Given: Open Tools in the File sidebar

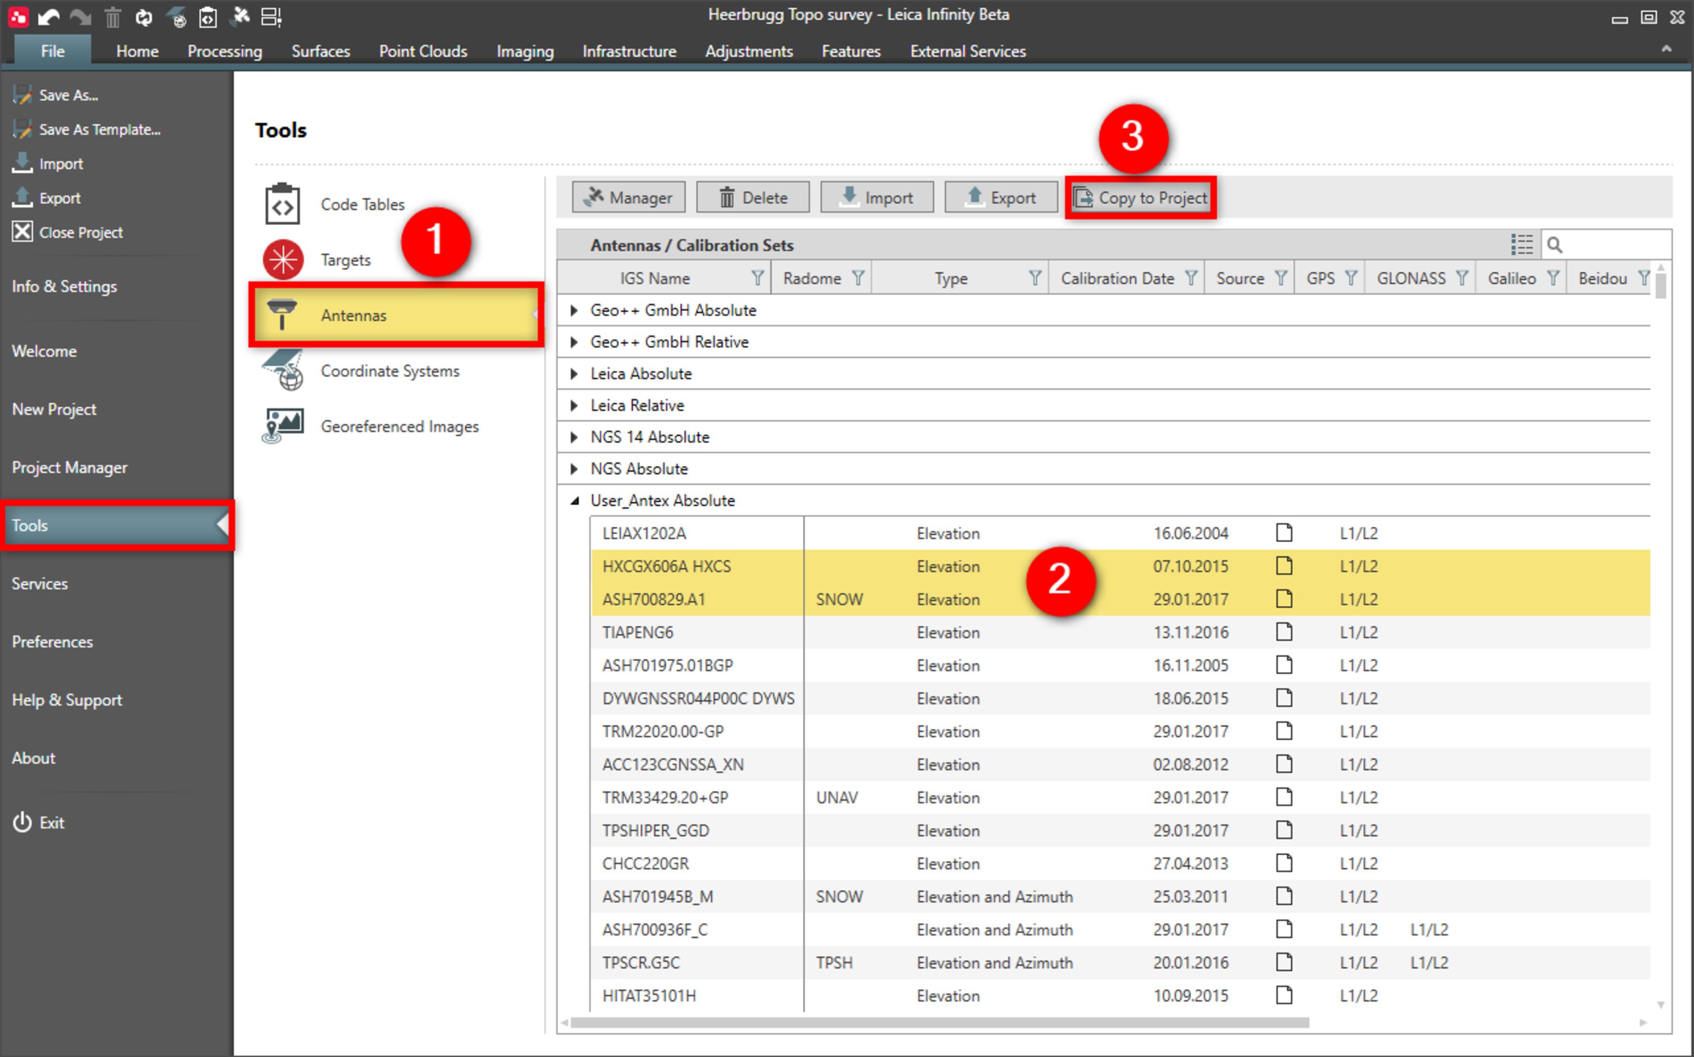Looking at the screenshot, I should coord(118,525).
